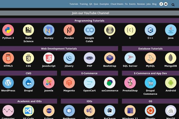This screenshot has width=179, height=119.
Task: Go to Cheat Sheets in navigation
Action: [117, 4]
